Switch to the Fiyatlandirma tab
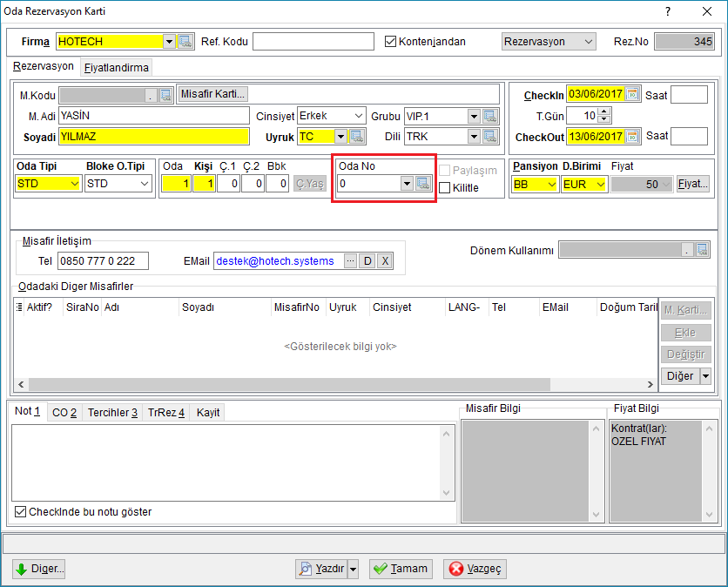Image resolution: width=728 pixels, height=587 pixels. [x=117, y=68]
